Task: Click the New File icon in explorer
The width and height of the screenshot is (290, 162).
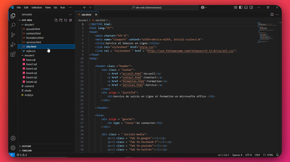Action: 56,20
